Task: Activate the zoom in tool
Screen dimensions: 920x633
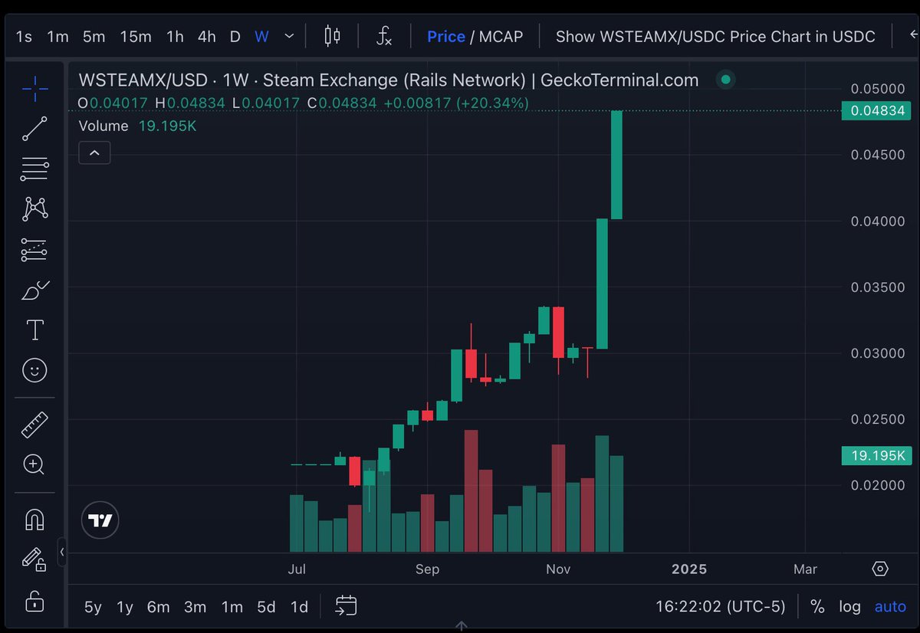Action: [x=34, y=464]
